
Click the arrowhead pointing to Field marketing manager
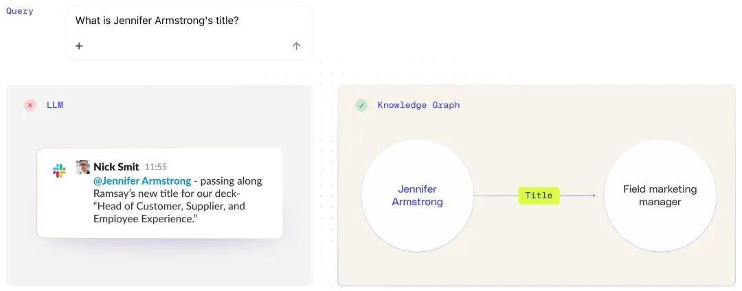pyautogui.click(x=593, y=196)
